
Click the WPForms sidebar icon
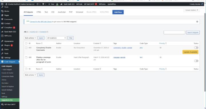coord(2,36)
